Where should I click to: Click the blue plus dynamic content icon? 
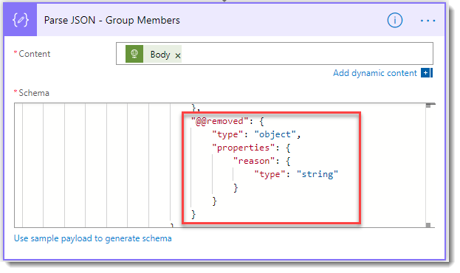pyautogui.click(x=427, y=73)
